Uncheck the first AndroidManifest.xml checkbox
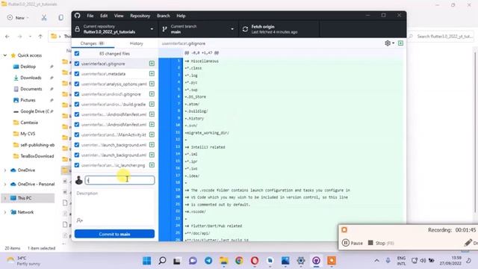478x269 pixels. 77,114
